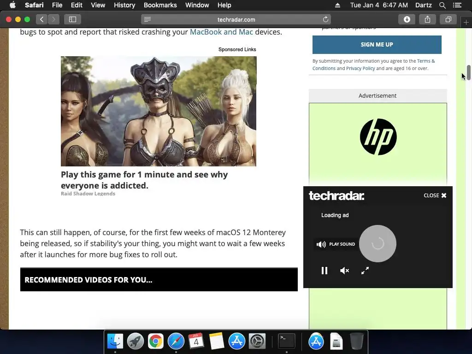The height and width of the screenshot is (354, 472).
Task: Click the HP logo advertisement
Action: pyautogui.click(x=378, y=137)
